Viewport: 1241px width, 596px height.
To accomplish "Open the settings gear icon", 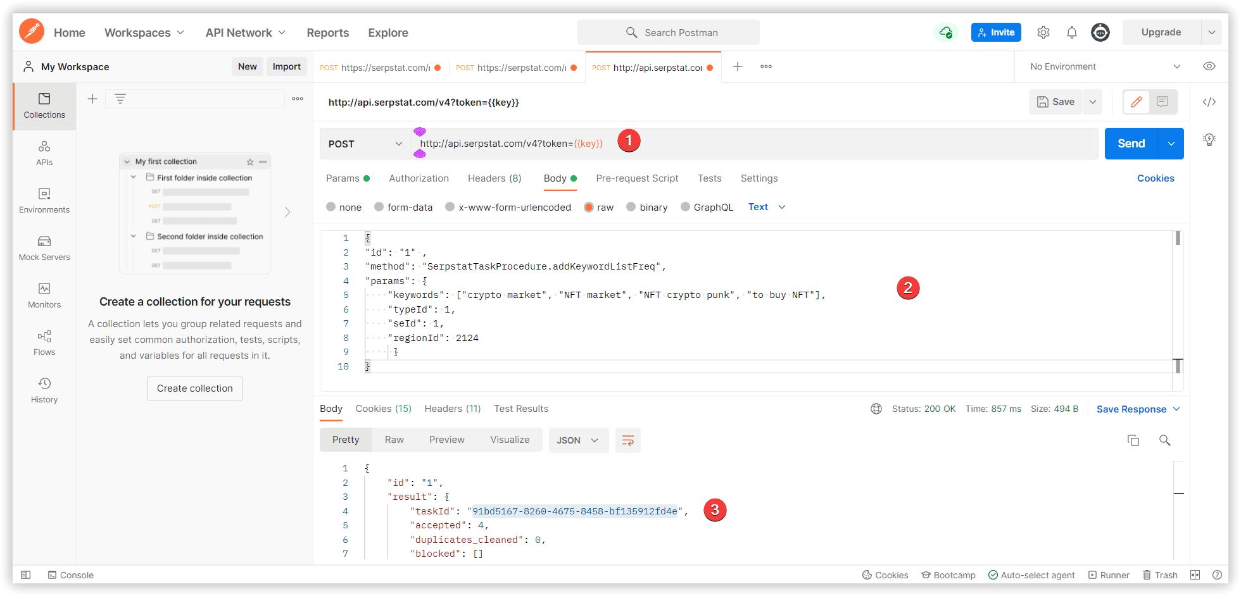I will pyautogui.click(x=1043, y=32).
